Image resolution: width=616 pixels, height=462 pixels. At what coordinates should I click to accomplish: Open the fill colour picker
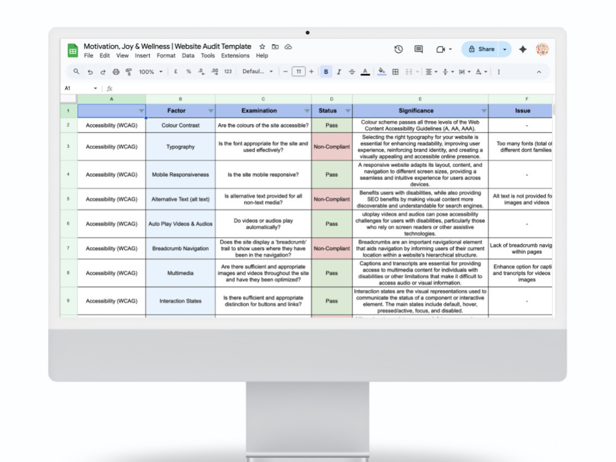tap(381, 71)
